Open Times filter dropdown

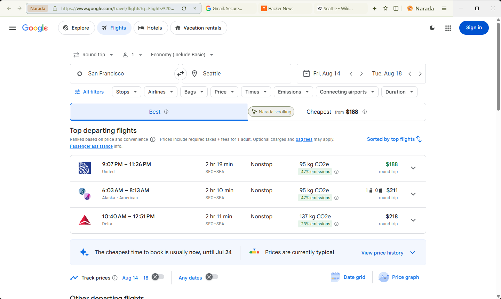point(256,92)
